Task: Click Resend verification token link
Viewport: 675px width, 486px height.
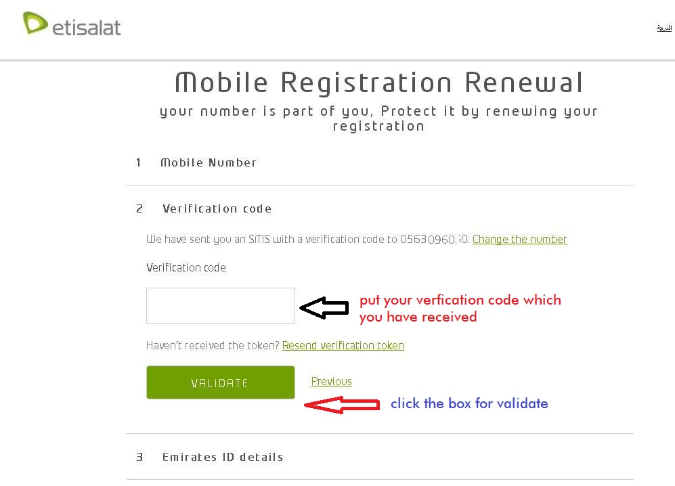Action: coord(343,345)
